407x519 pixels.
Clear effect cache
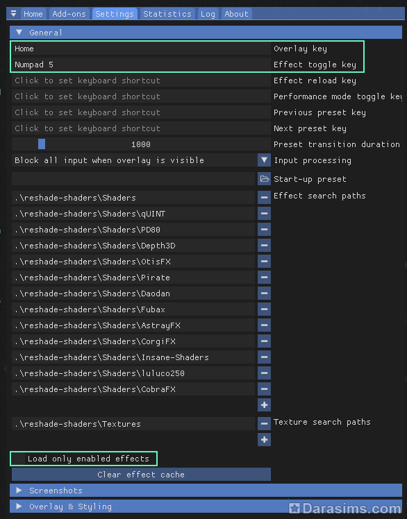[x=141, y=475]
